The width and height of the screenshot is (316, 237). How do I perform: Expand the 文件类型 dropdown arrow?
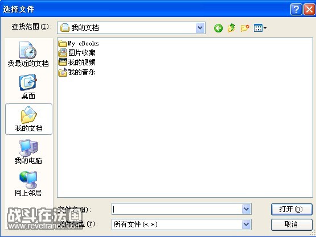click(247, 224)
